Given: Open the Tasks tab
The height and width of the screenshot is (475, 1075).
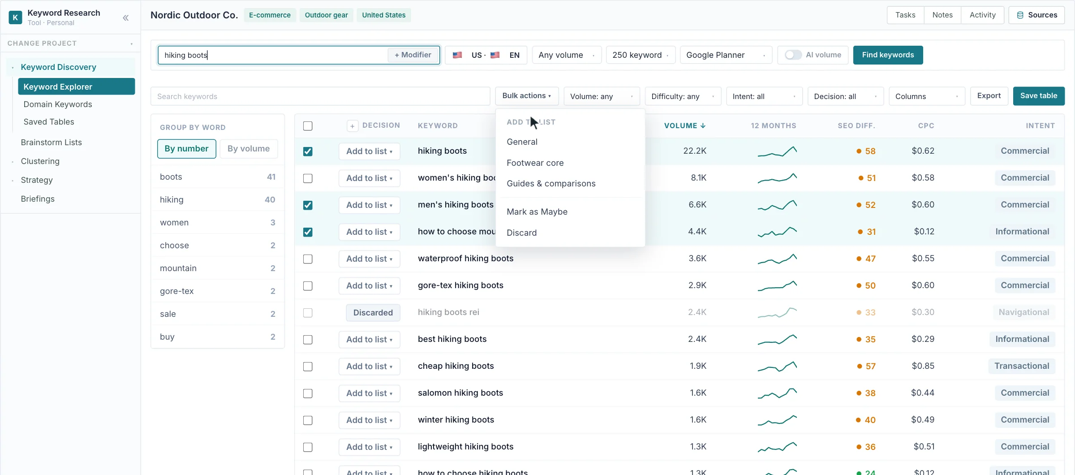Looking at the screenshot, I should coord(905,15).
